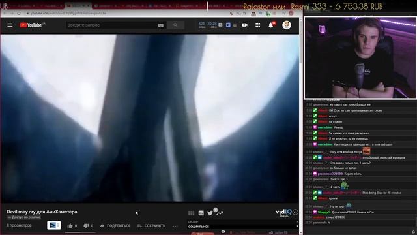Open the browser zoom magnifier icon
Viewport: 417px width, 235px height.
pos(237,13)
